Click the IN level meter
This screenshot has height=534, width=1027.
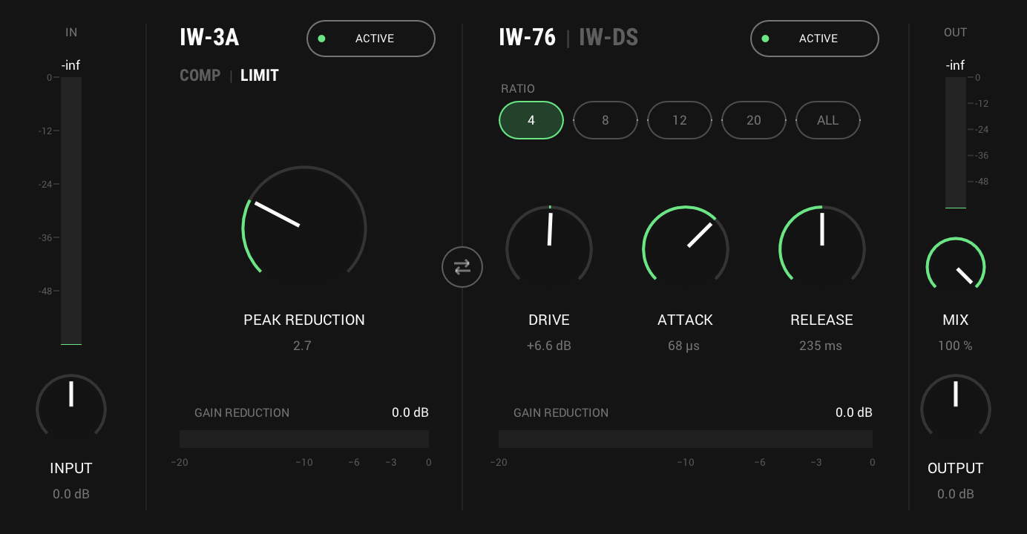pyautogui.click(x=71, y=211)
